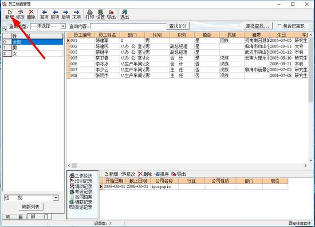Image resolution: width=315 pixels, height=227 pixels.
Task: Select 女 in the gender list
Action: pos(37,53)
